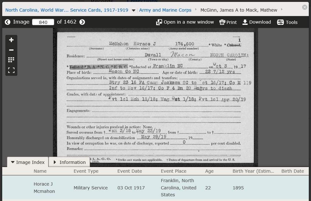Click the age value 22
Screen dimensions: 311x201
pos(208,188)
